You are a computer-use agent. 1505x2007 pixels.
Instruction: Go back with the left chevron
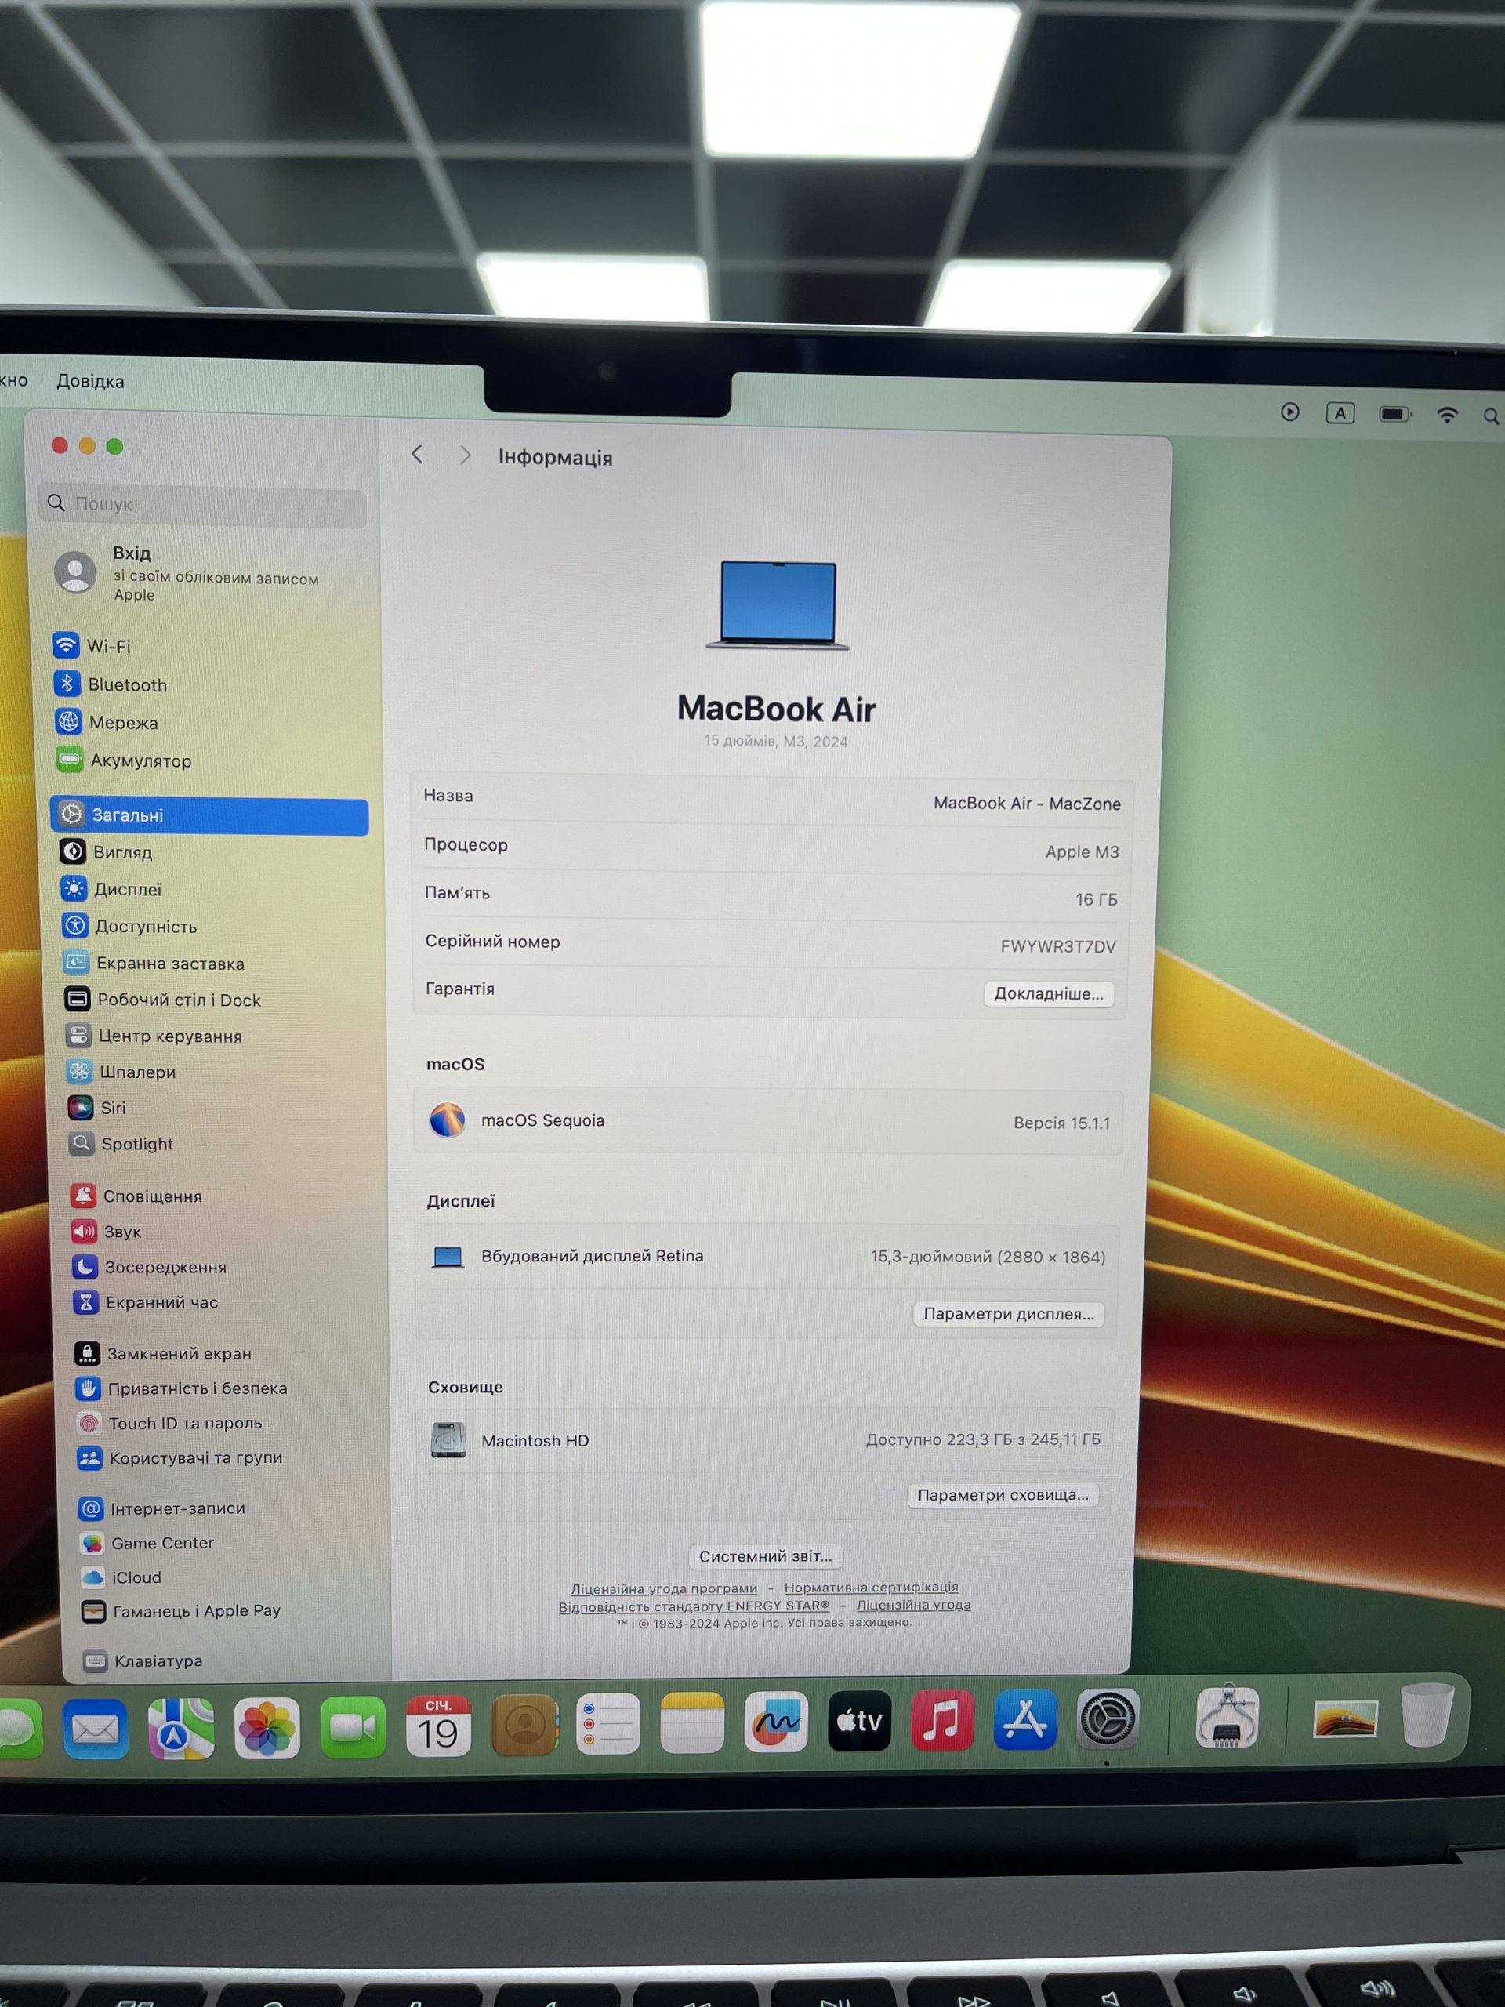(417, 454)
